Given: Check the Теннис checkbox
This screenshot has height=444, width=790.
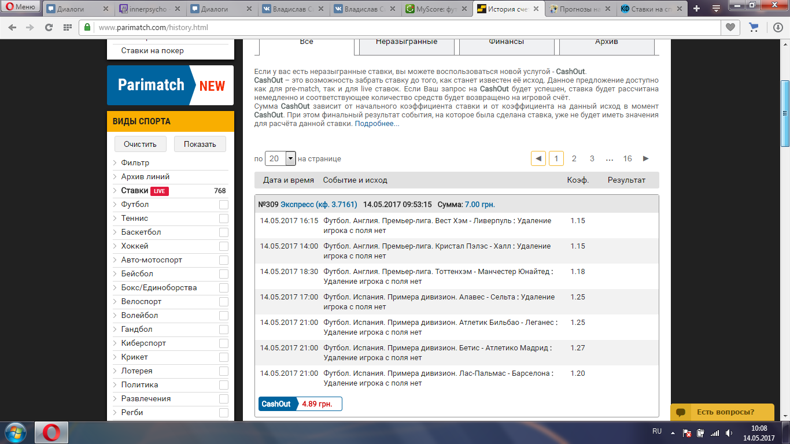Looking at the screenshot, I should coord(224,219).
